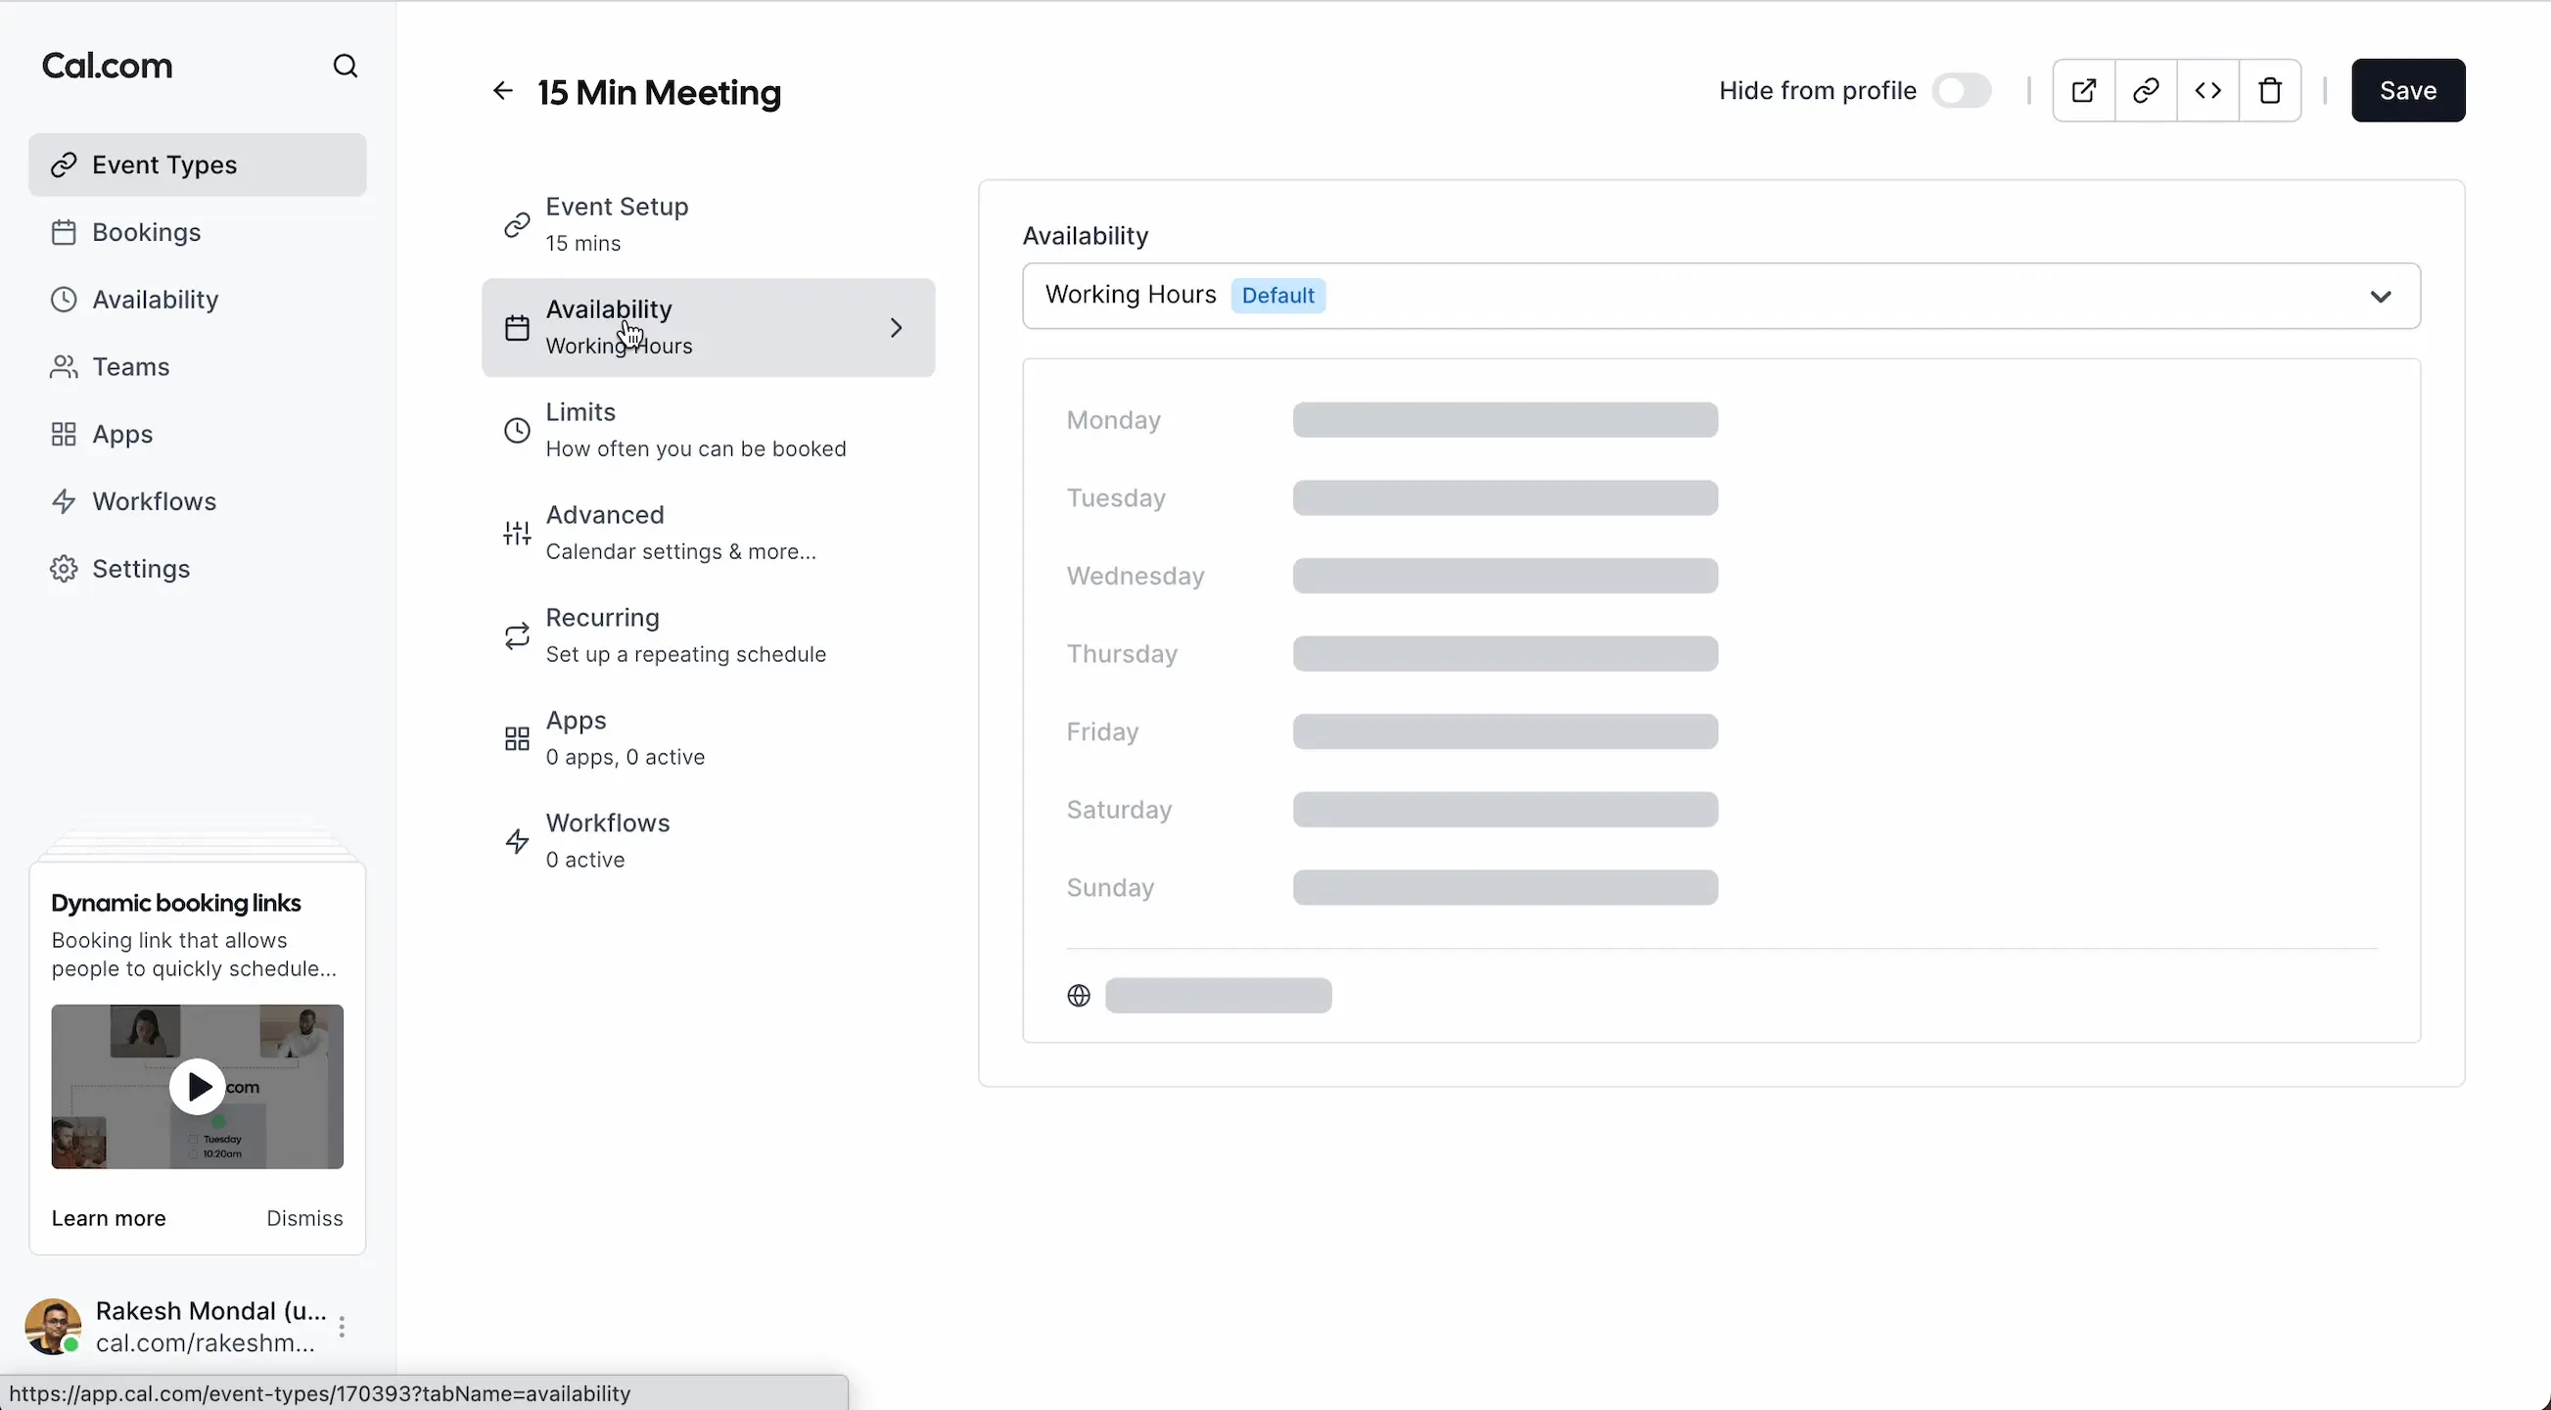Open user menu three-dot icon
Screen dimensions: 2551x1410
click(342, 1326)
